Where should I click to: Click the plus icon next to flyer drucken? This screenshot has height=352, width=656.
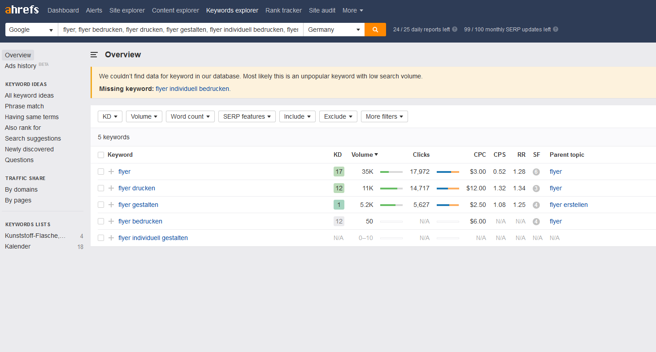(111, 188)
